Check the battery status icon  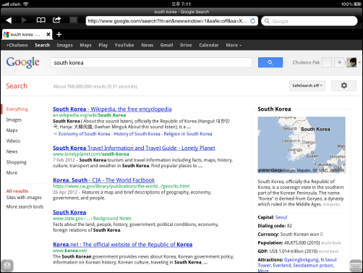(x=357, y=4)
